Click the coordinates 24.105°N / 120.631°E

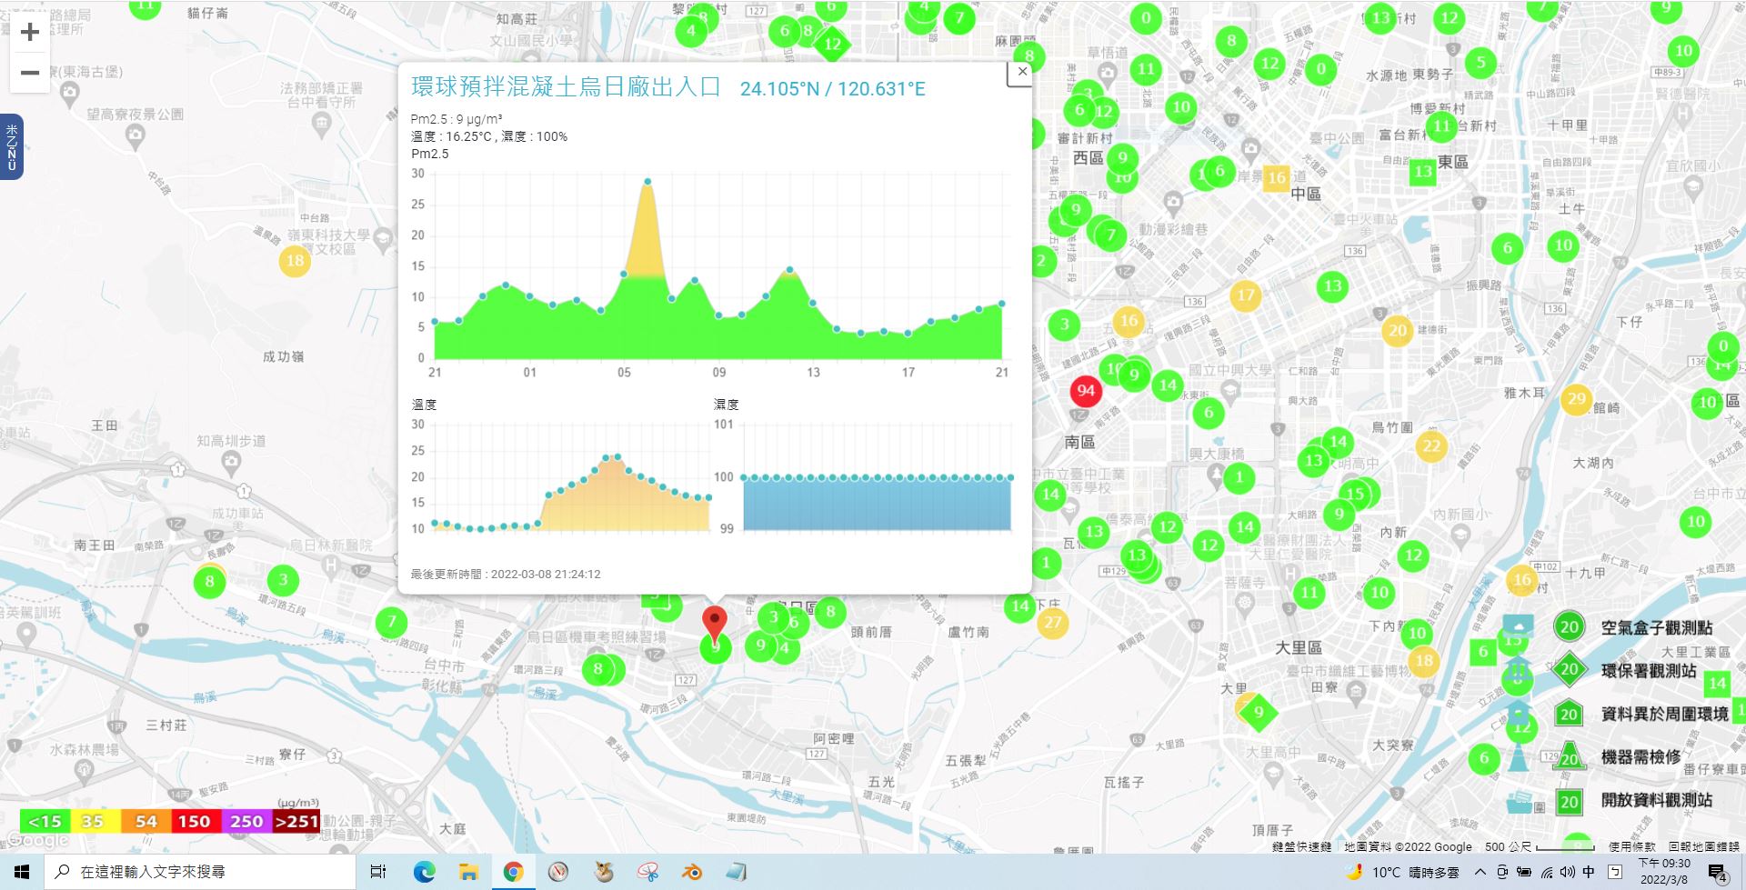pos(832,88)
